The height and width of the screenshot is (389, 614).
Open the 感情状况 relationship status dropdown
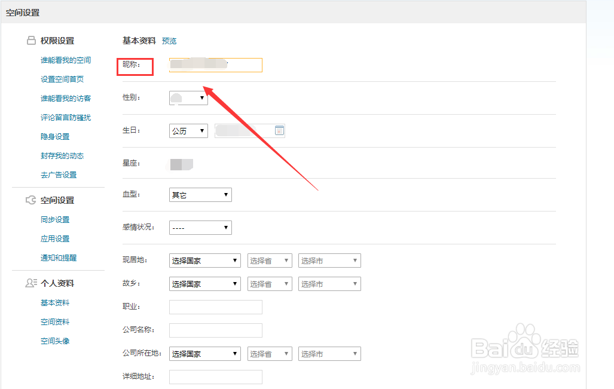(200, 227)
